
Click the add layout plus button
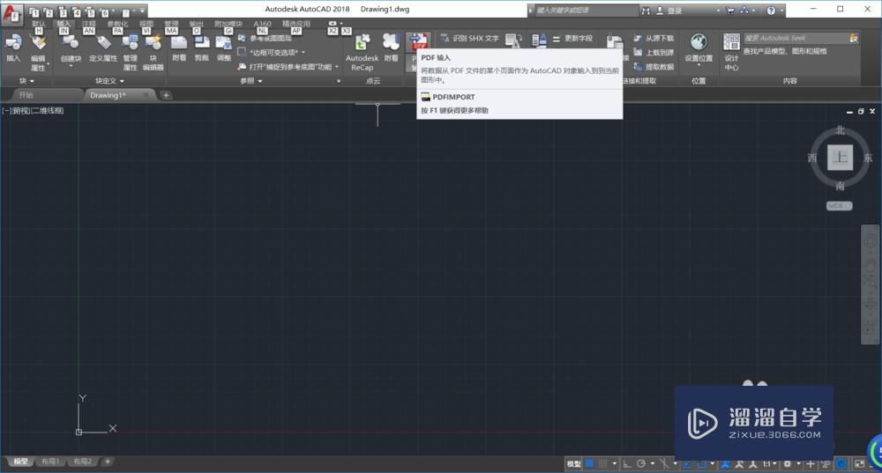coord(108,462)
